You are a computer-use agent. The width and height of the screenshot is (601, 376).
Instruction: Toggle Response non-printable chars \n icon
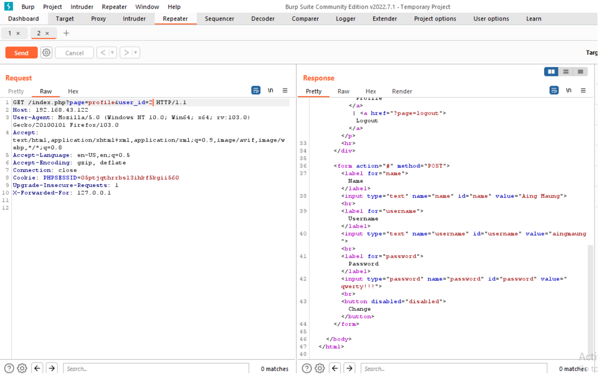[569, 91]
